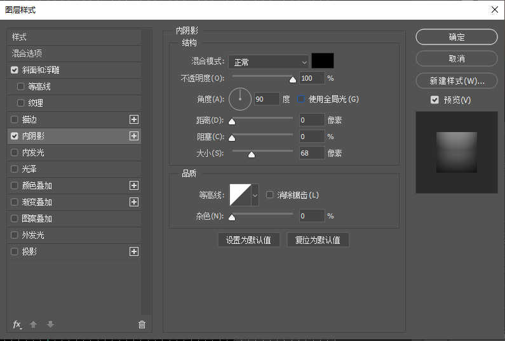Click the angle dial control
The image size is (505, 341).
240,99
